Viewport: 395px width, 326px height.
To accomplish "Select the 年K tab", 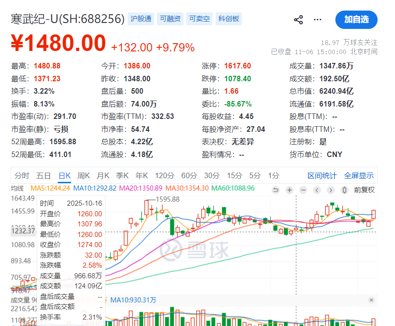I will tap(142, 175).
